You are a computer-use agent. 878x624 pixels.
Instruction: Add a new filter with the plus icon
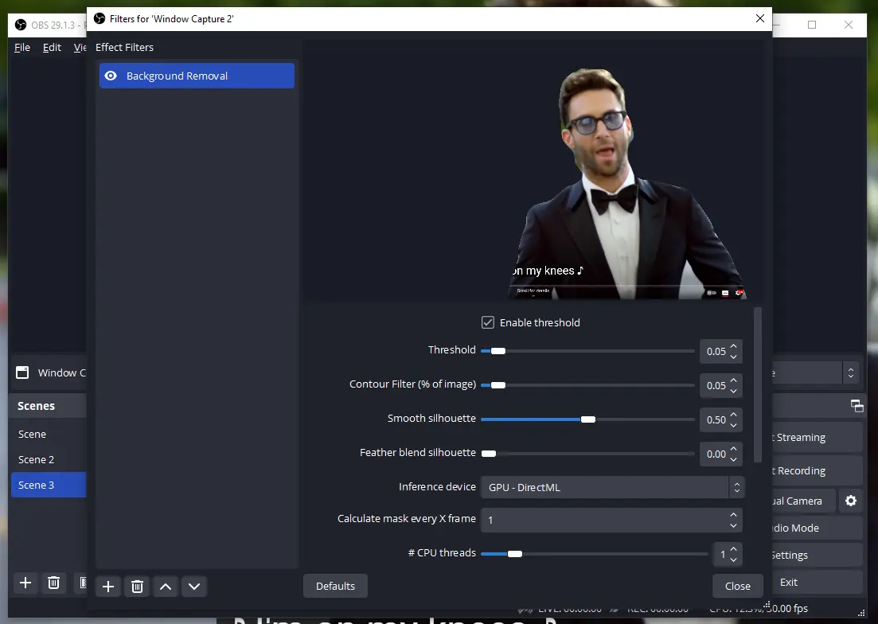click(108, 587)
